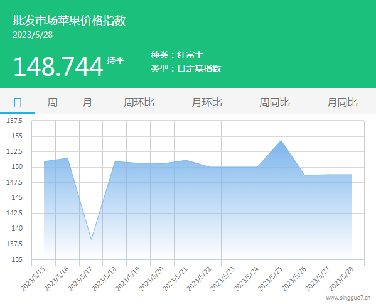376x304 pixels.
Task: Click the 148.744 index value
Action: point(58,67)
